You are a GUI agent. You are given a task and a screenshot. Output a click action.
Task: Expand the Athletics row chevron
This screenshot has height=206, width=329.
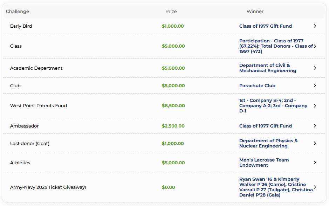pyautogui.click(x=315, y=163)
